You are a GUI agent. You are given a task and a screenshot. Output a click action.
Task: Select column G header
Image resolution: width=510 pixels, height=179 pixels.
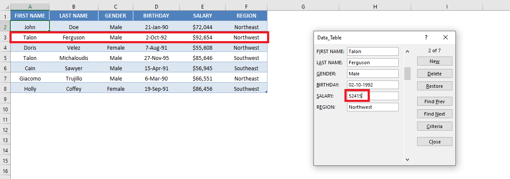[303, 6]
